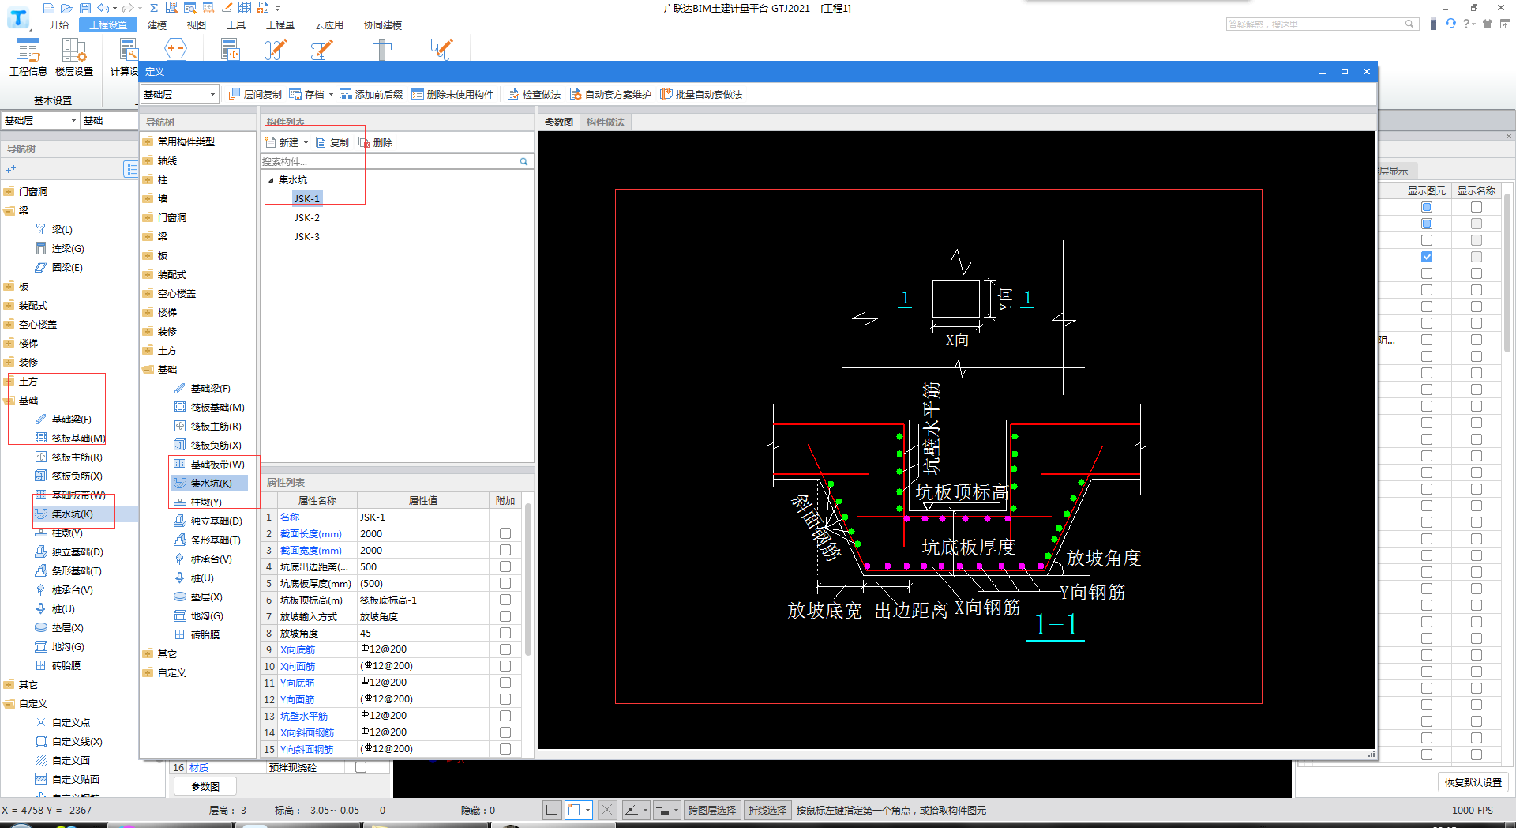Image resolution: width=1516 pixels, height=828 pixels.
Task: Select 桩承台(V) in dialog navigation tree
Action: pyautogui.click(x=203, y=559)
